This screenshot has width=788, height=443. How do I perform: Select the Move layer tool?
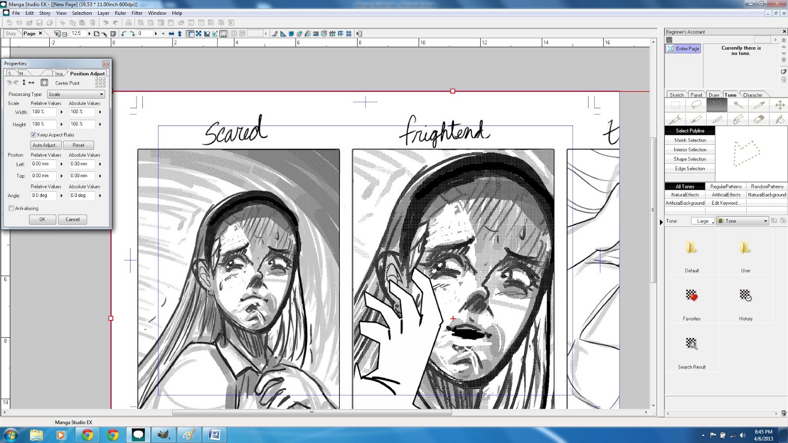[780, 105]
